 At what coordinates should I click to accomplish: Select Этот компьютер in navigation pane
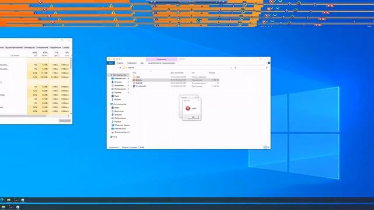120,104
